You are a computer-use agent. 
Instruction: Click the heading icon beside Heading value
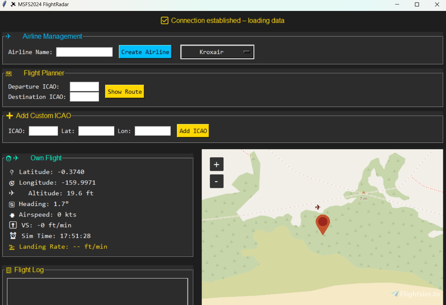(12, 204)
